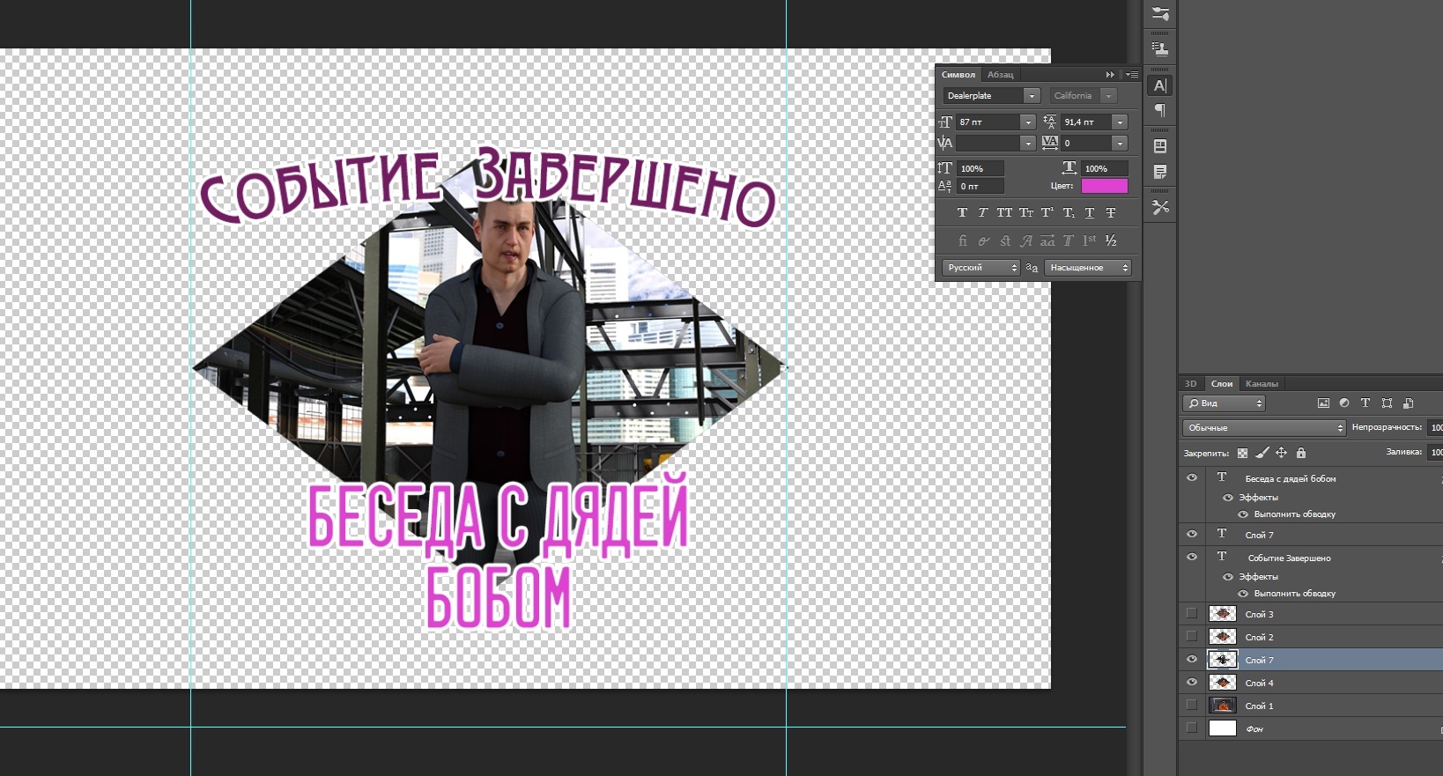Filter layers by pixel layer icon
This screenshot has height=776, width=1443.
point(1323,403)
